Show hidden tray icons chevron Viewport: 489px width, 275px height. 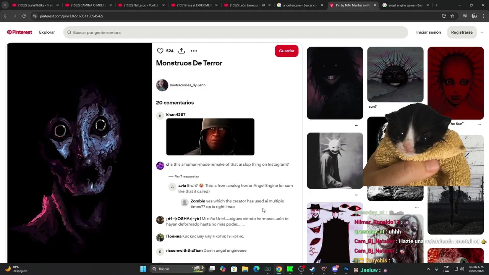click(x=428, y=269)
